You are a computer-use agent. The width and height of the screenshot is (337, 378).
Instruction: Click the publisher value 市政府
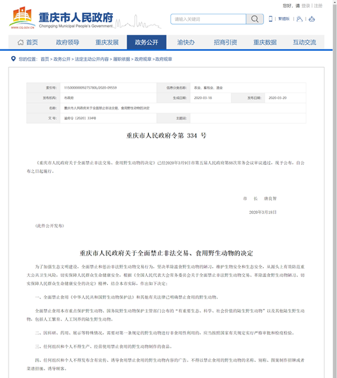click(x=69, y=98)
